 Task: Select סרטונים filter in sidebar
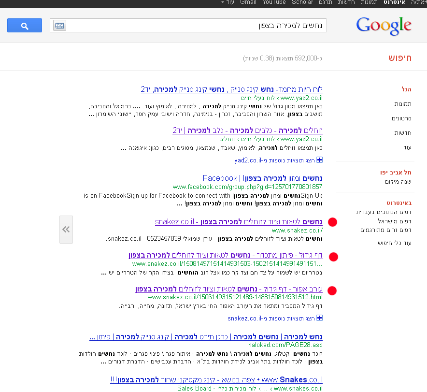click(x=401, y=118)
